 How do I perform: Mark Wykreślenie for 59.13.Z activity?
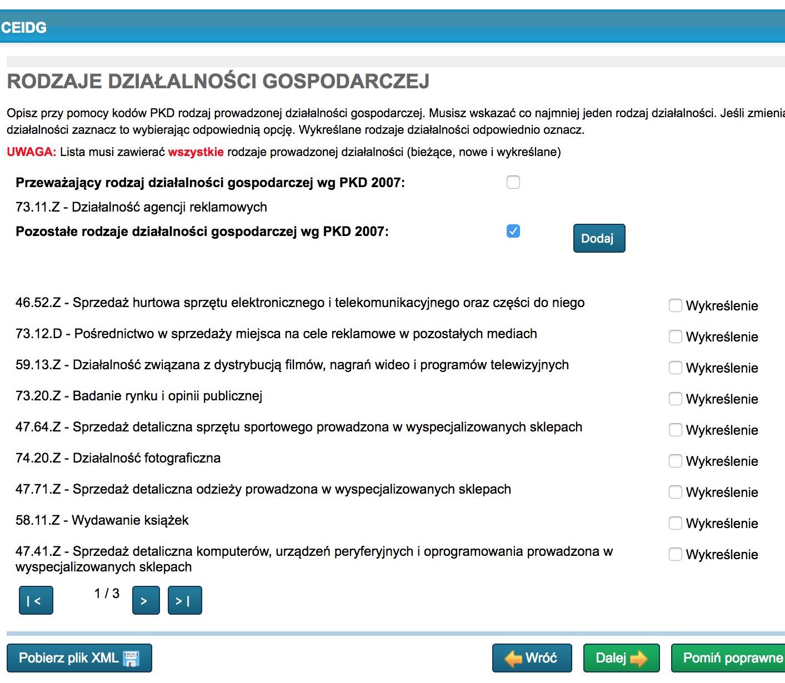675,368
